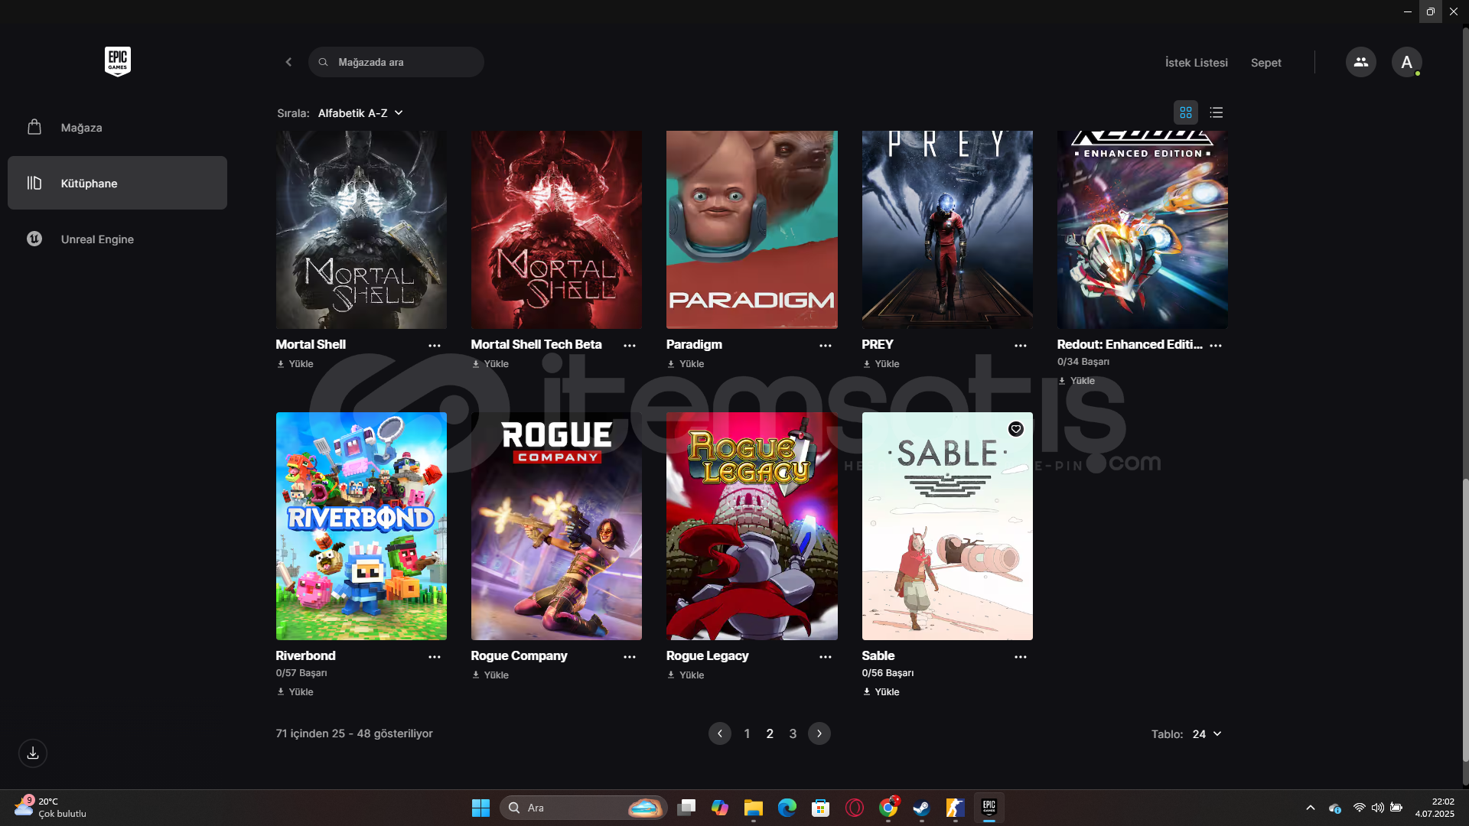Go to the next page arrow
The height and width of the screenshot is (826, 1469).
[819, 733]
